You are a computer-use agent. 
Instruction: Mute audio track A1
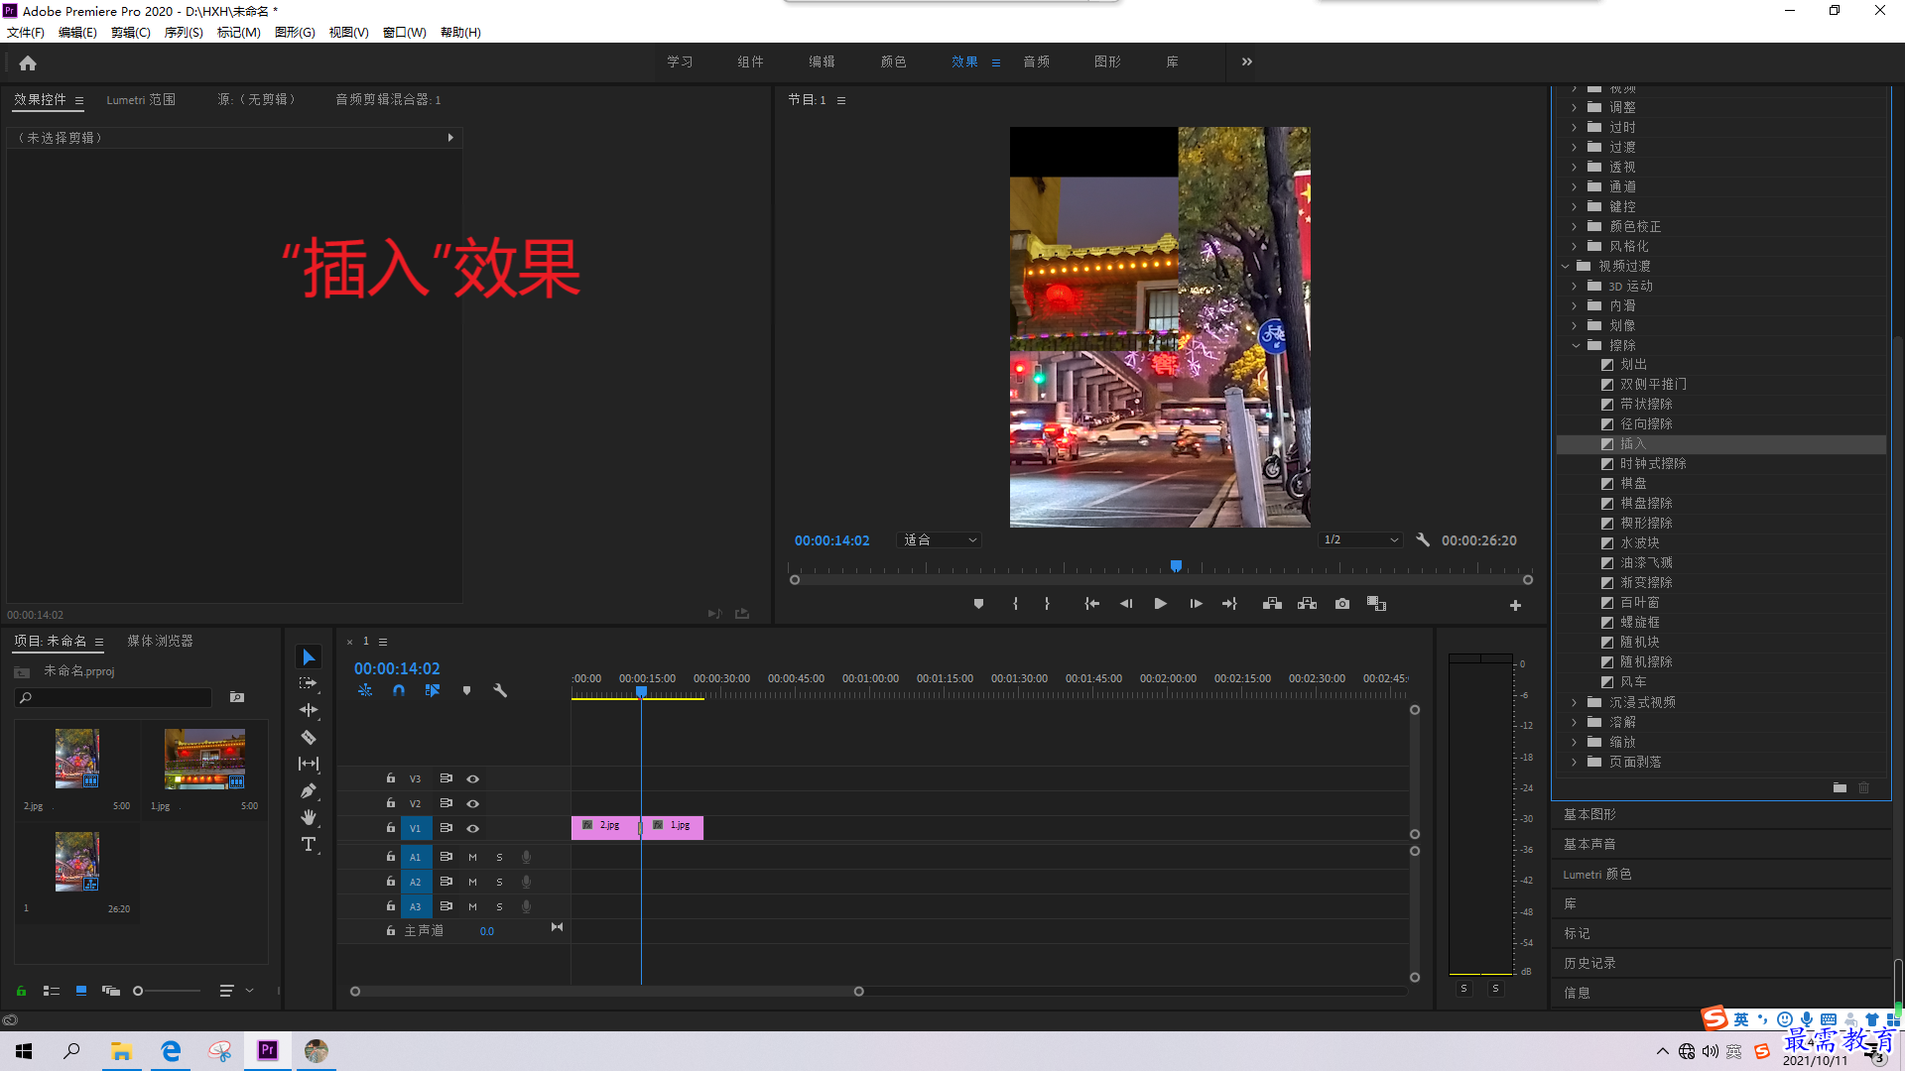472,857
